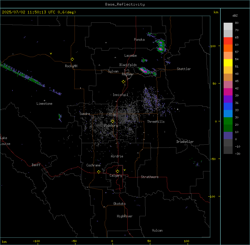The width and height of the screenshot is (250, 245).
Task: Select the green 20-30 dBZ legend swatch
Action: 228,121
